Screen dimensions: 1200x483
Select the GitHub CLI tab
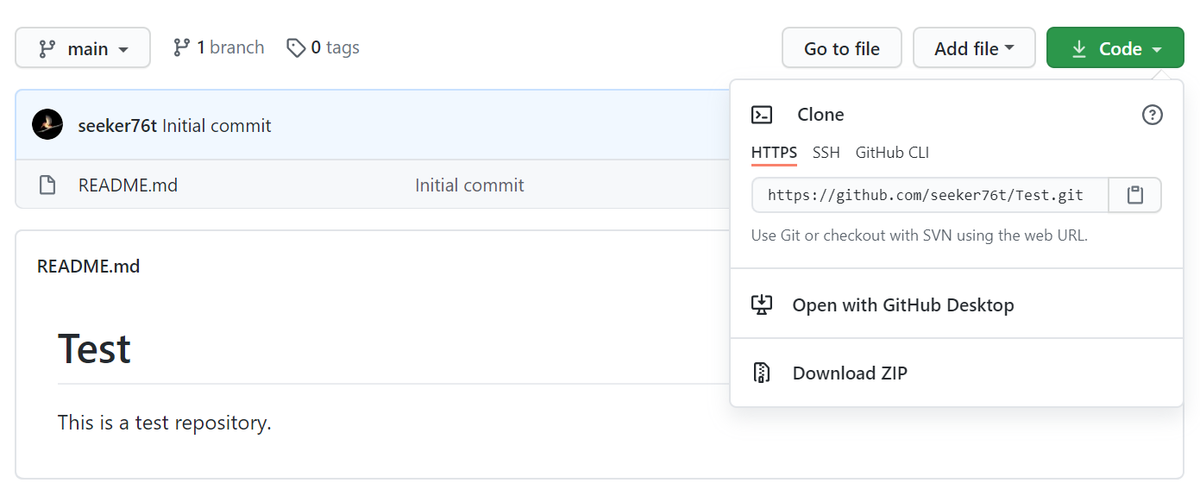[892, 153]
